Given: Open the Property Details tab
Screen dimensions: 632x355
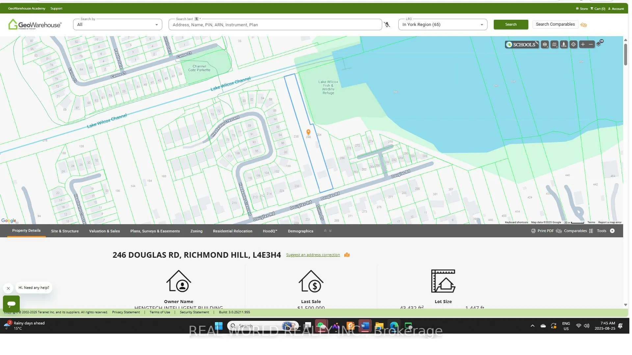Looking at the screenshot, I should click(x=26, y=231).
